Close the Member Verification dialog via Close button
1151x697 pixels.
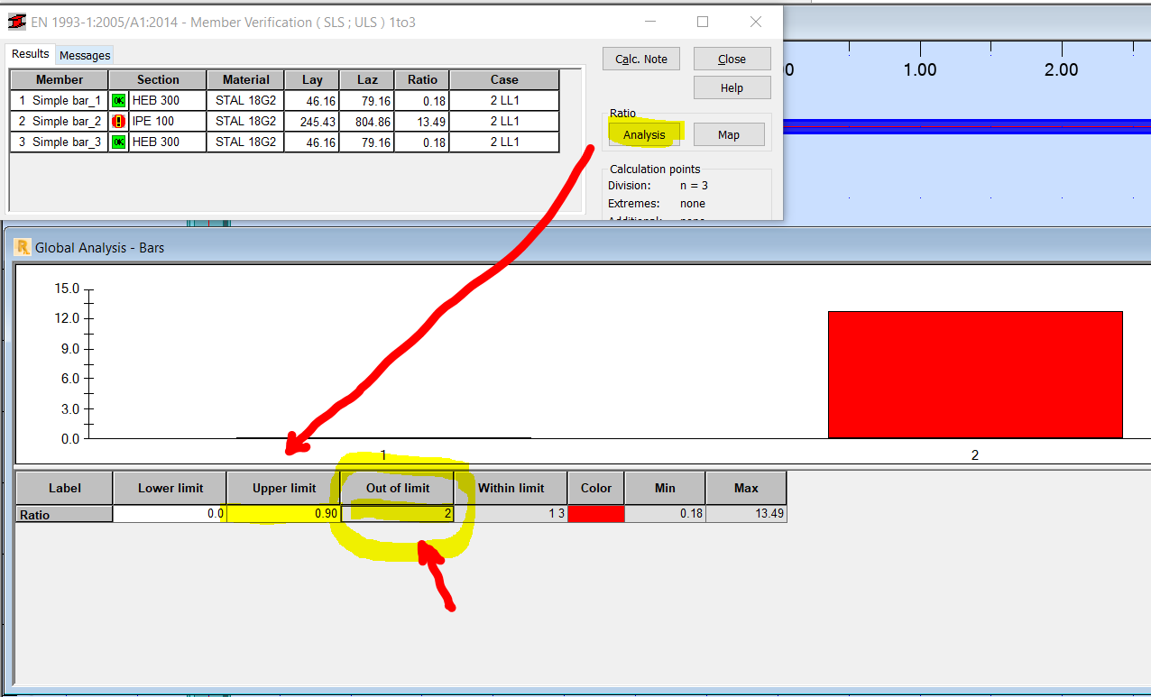coord(732,58)
